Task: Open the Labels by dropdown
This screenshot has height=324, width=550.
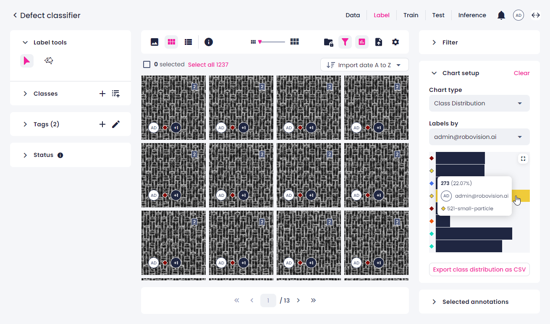Action: pos(479,137)
